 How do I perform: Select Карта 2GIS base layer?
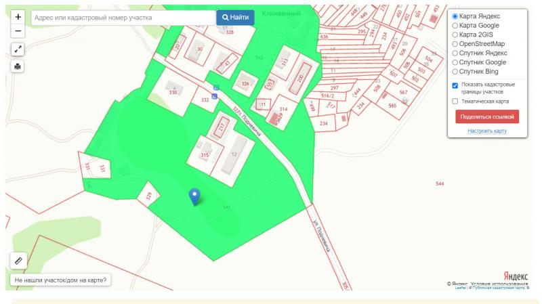[x=455, y=35]
